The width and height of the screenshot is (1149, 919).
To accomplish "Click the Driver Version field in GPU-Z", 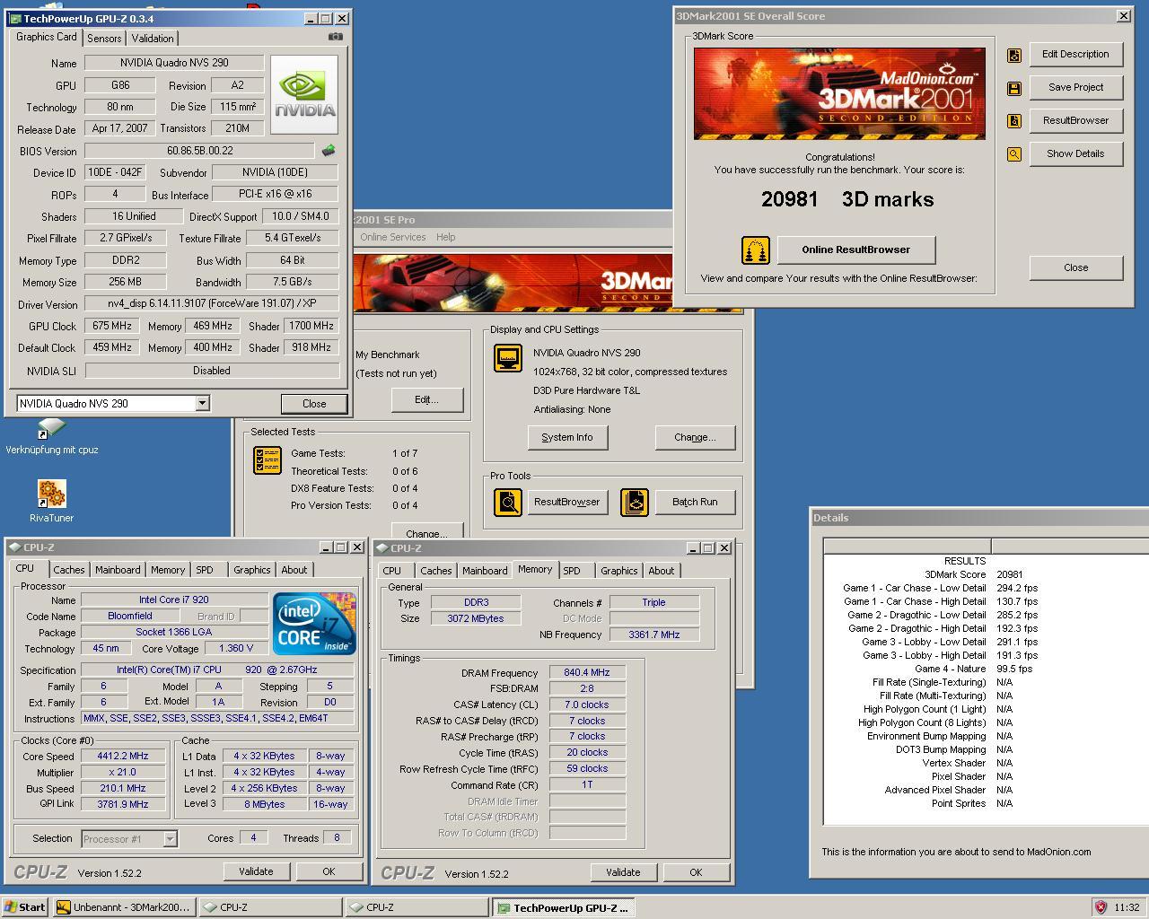I will tap(212, 303).
